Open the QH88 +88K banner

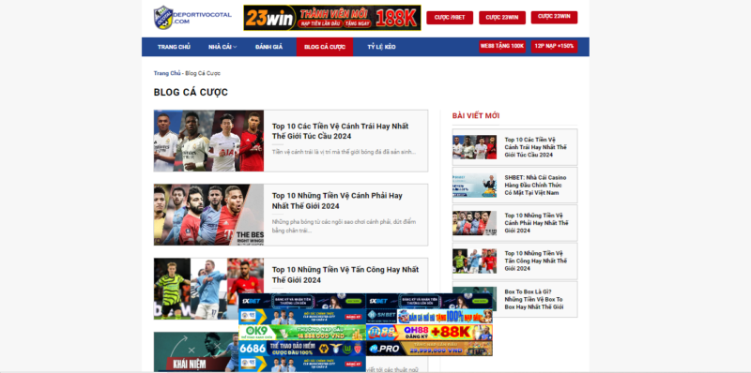429,333
